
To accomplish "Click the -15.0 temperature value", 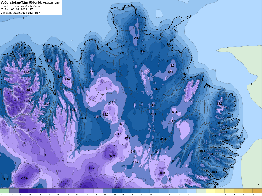I will (105, 115).
